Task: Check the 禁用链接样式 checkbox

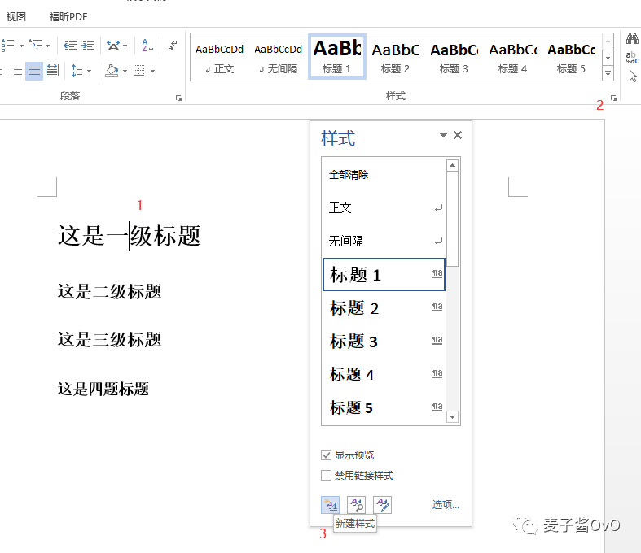Action: click(x=326, y=476)
